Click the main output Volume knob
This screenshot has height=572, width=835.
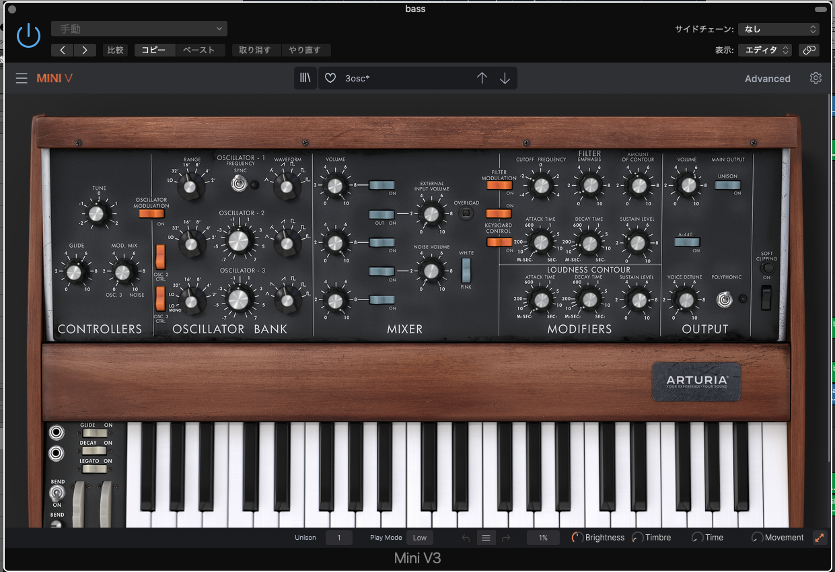[x=686, y=185]
